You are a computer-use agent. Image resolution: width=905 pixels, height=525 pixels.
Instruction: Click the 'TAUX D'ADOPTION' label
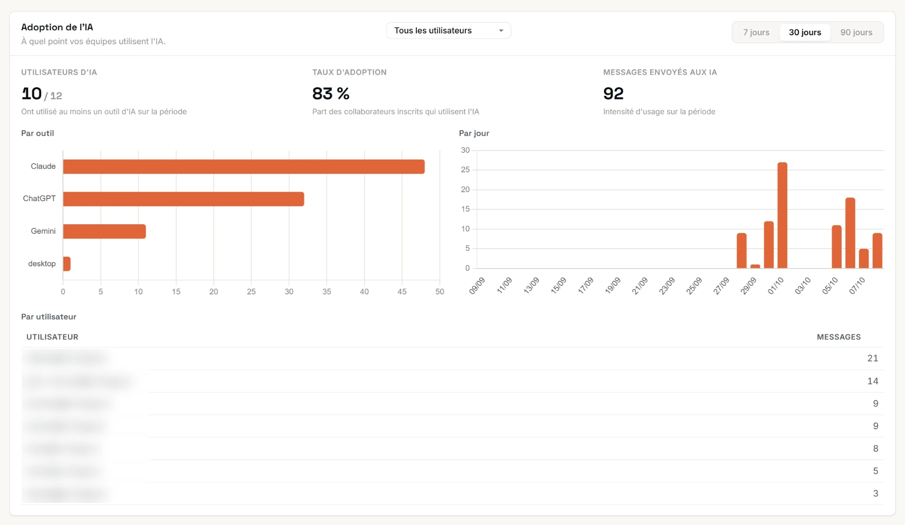point(349,72)
